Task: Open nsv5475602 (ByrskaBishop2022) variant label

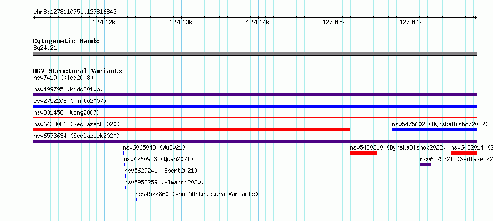Action: click(440, 124)
